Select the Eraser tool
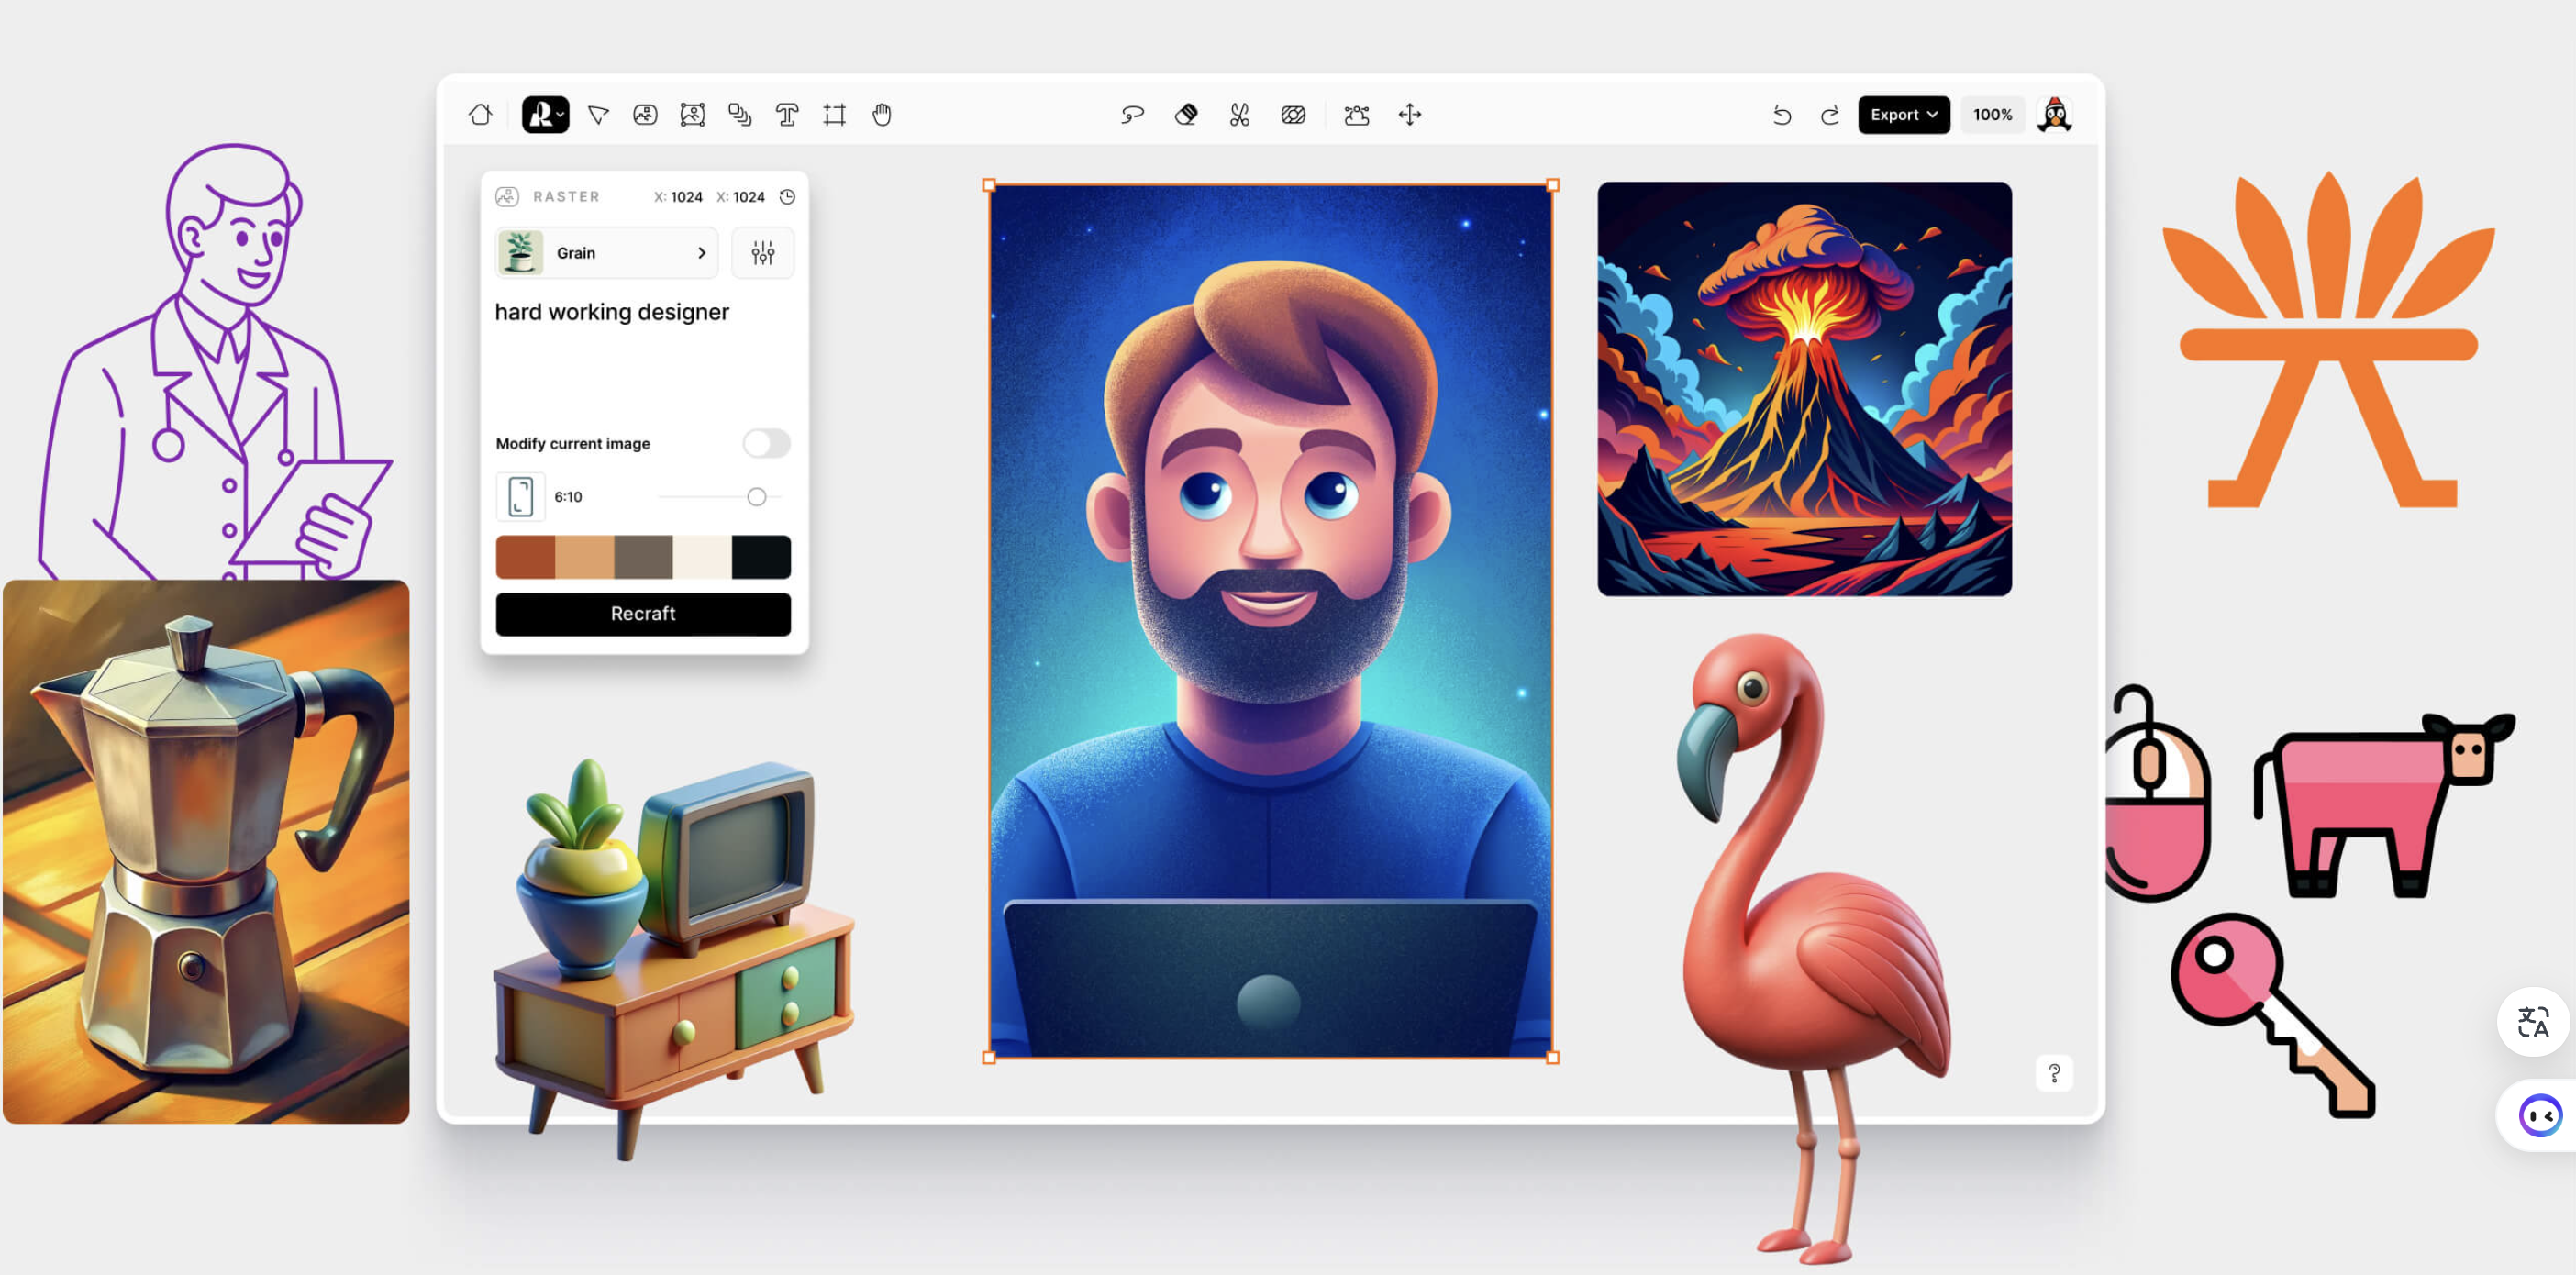 [1186, 115]
